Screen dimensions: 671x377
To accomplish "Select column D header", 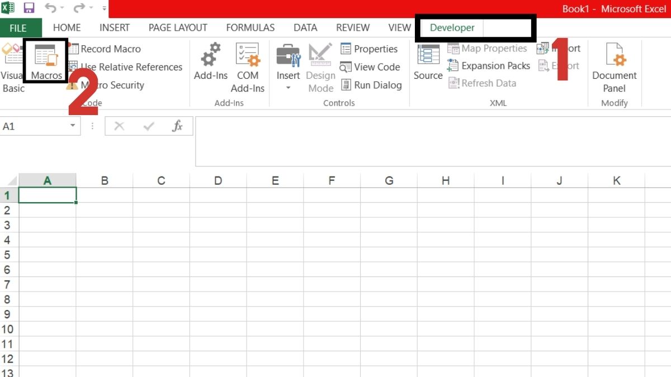I will coord(218,180).
